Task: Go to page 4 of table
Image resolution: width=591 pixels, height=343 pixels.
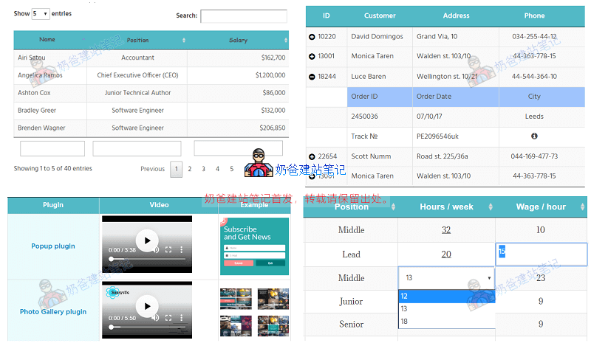Action: [x=218, y=169]
